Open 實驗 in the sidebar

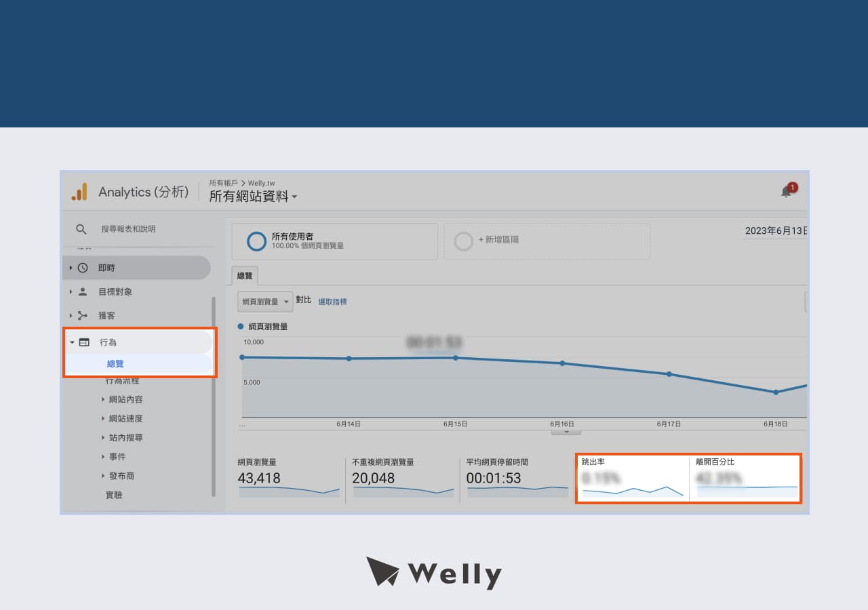coord(114,495)
